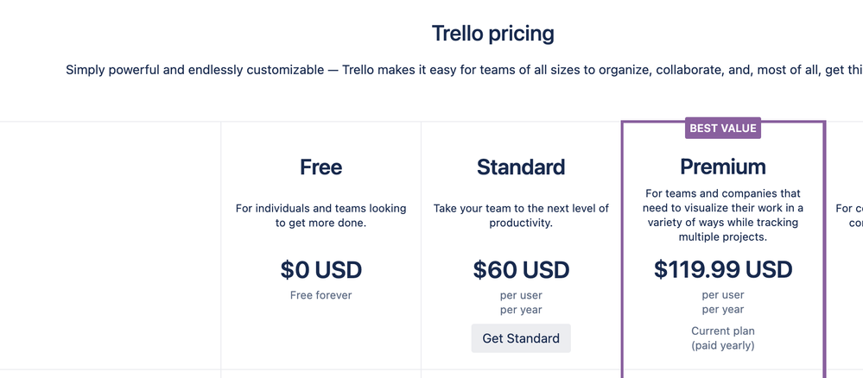863x378 pixels.
Task: Click the Premium plan description text
Action: pos(723,215)
